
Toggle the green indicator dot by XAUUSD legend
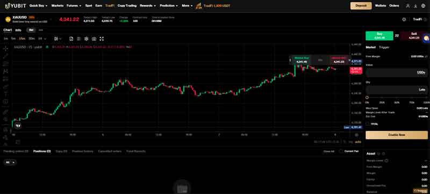(47, 47)
